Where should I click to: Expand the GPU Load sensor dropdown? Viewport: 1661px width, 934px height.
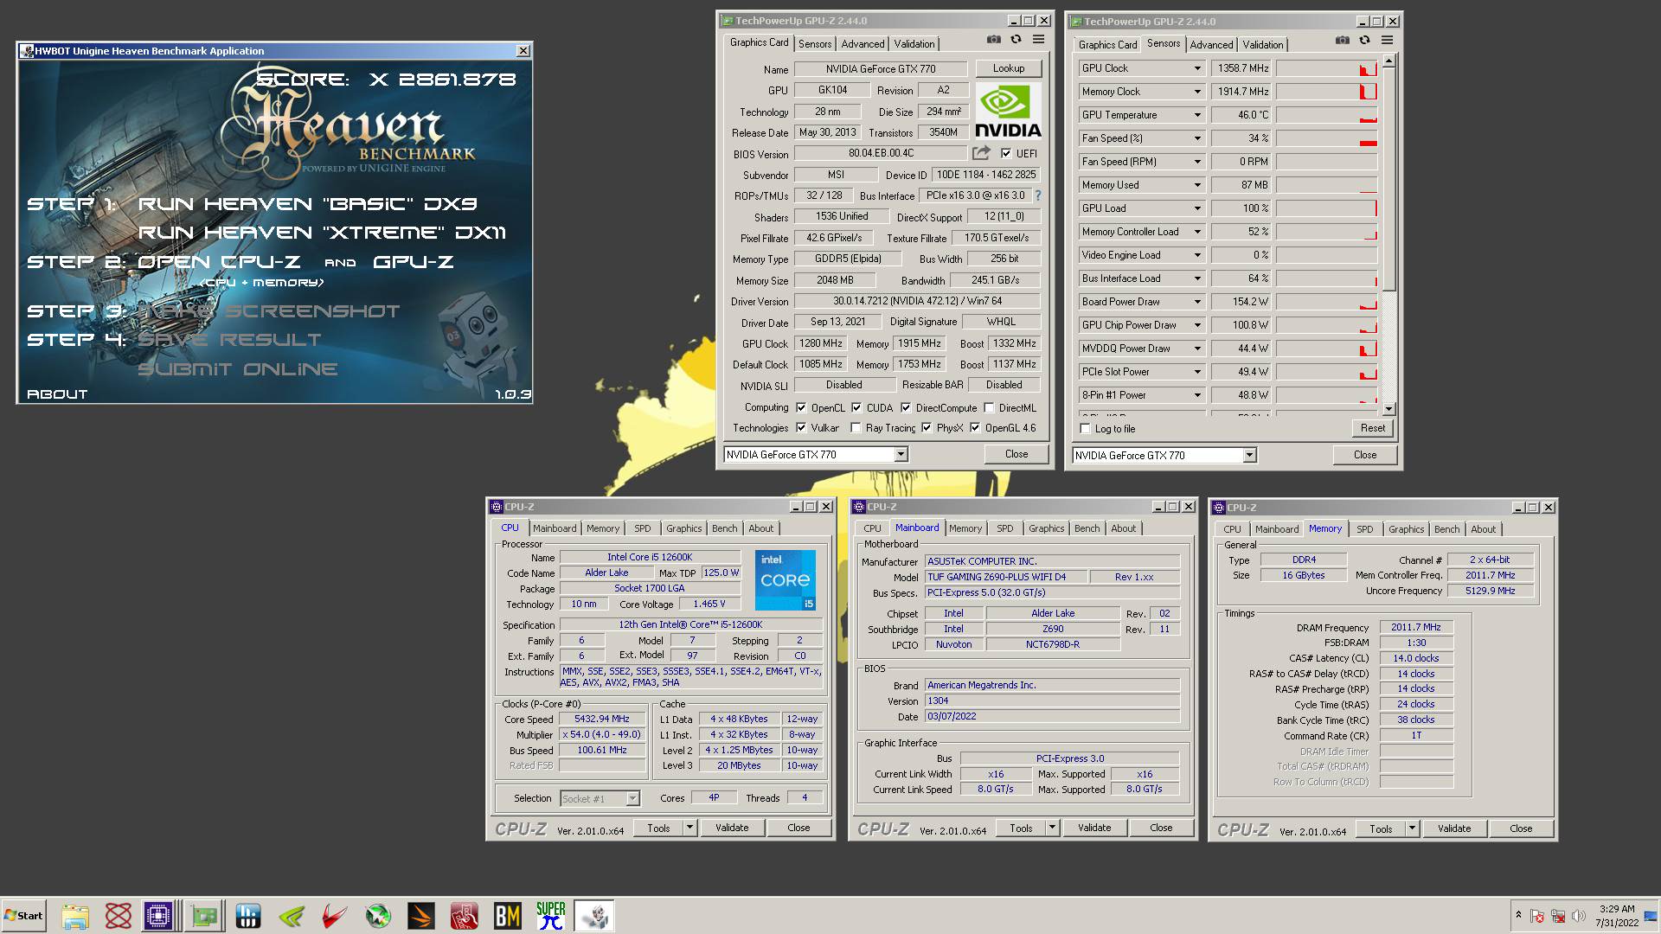point(1197,208)
